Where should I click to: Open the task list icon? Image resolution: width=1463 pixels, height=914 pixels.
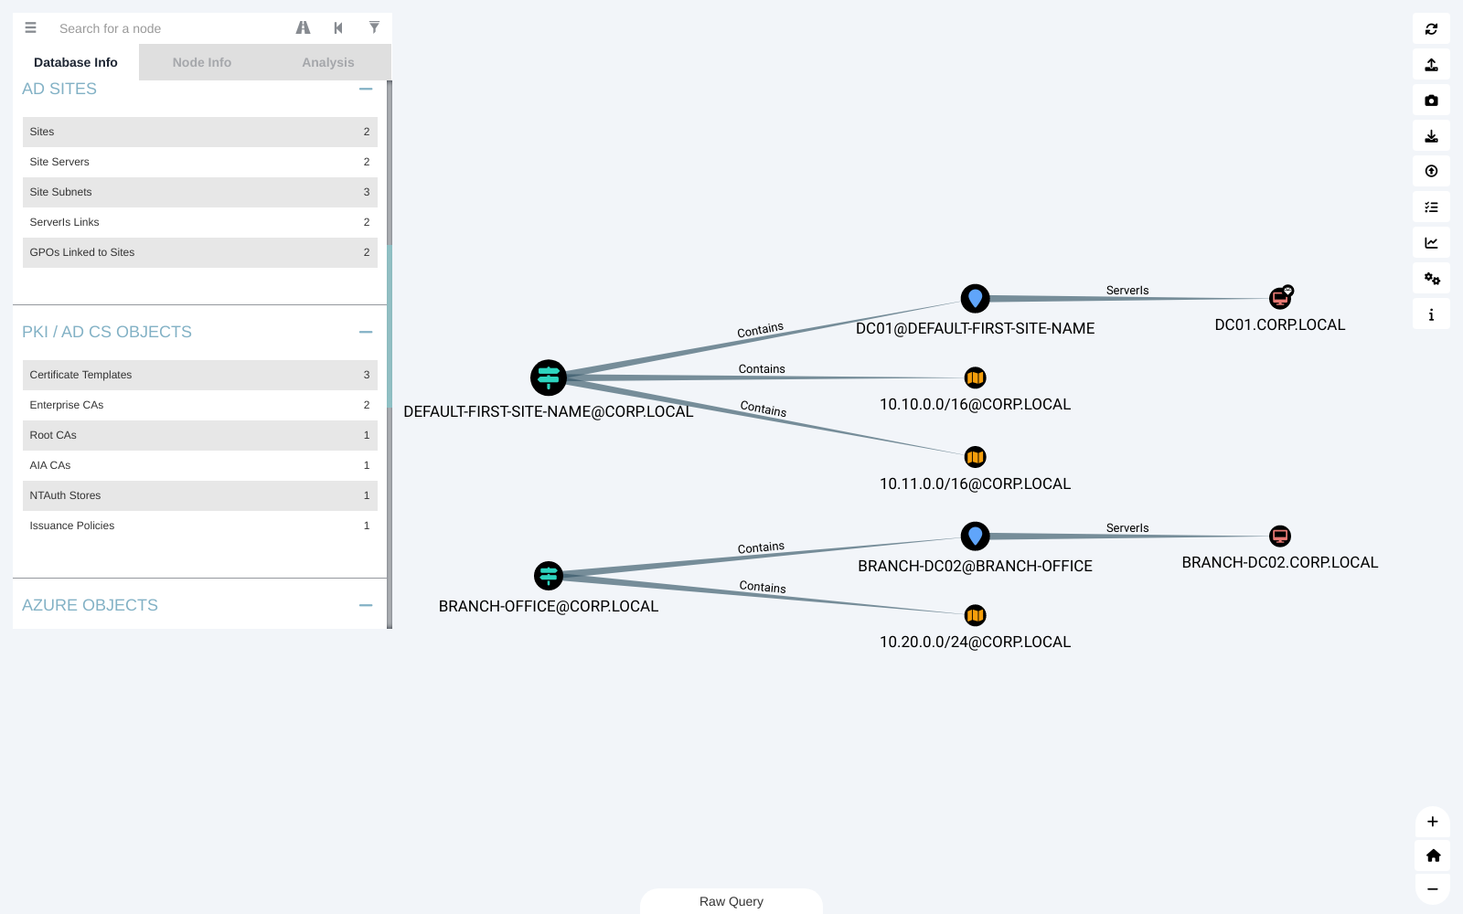pyautogui.click(x=1431, y=207)
